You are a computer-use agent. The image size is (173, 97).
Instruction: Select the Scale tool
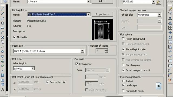click(170, 42)
